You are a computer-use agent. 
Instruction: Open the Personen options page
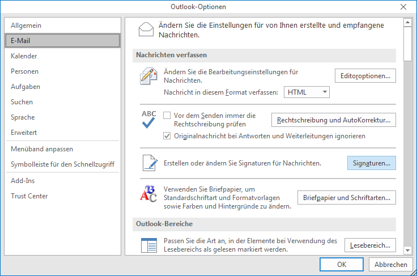[x=62, y=71]
